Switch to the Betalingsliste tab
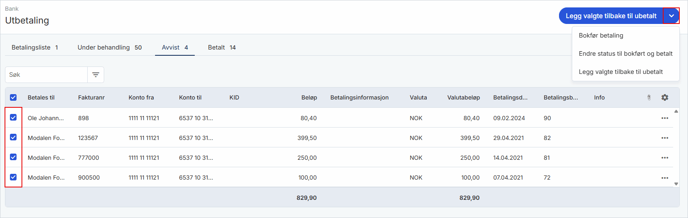This screenshot has width=688, height=218. click(35, 47)
